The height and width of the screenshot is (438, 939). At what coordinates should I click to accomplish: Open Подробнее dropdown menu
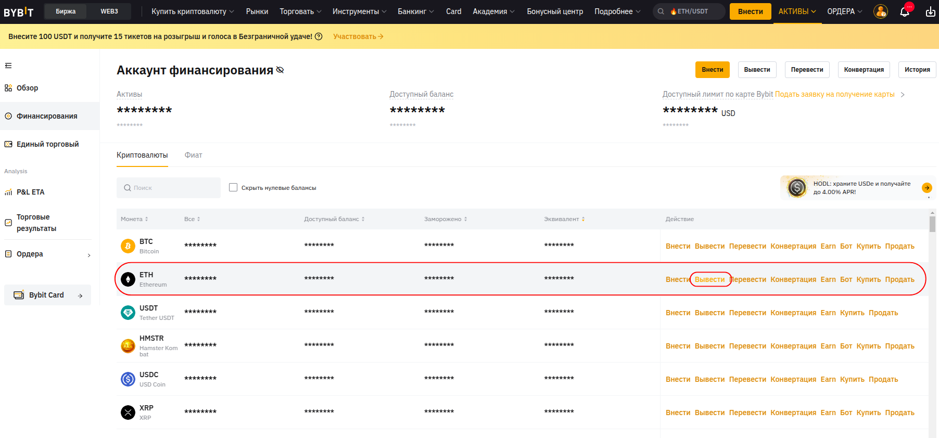617,11
